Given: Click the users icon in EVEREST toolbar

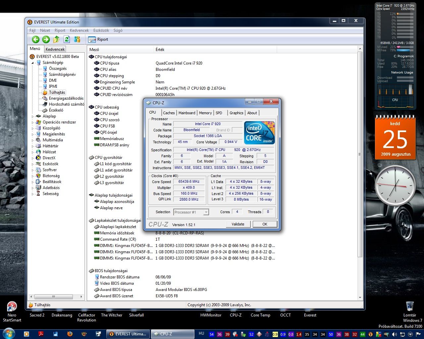Looking at the screenshot, I should (77, 39).
